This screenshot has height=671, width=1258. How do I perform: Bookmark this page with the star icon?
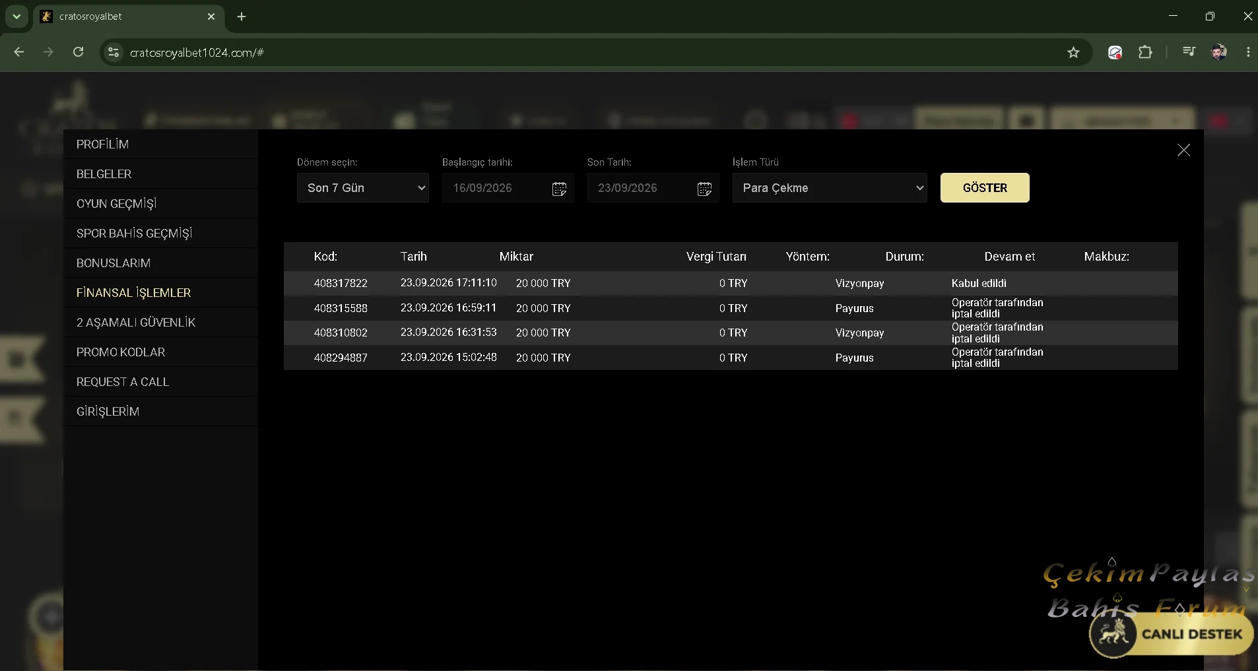coord(1073,53)
